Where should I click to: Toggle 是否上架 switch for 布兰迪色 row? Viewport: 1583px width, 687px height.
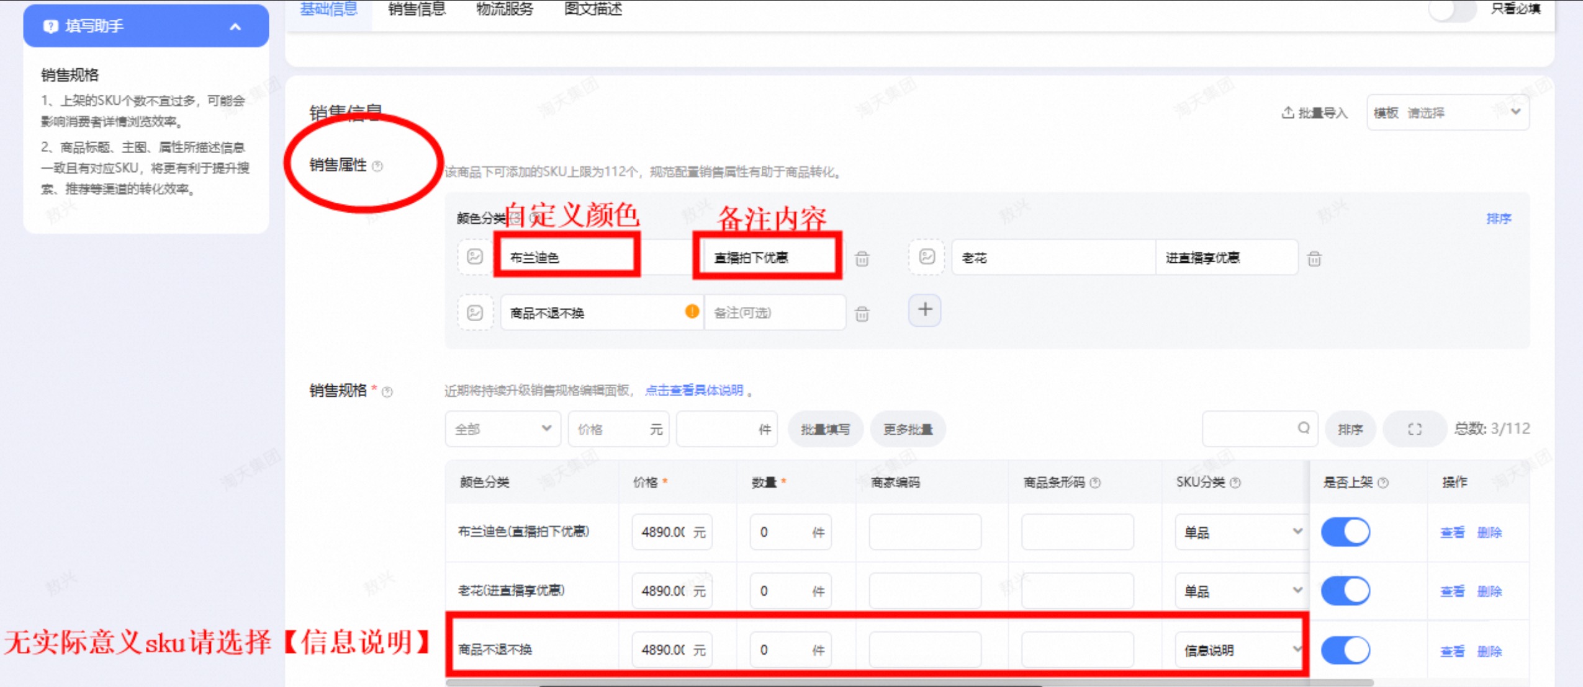[1345, 531]
